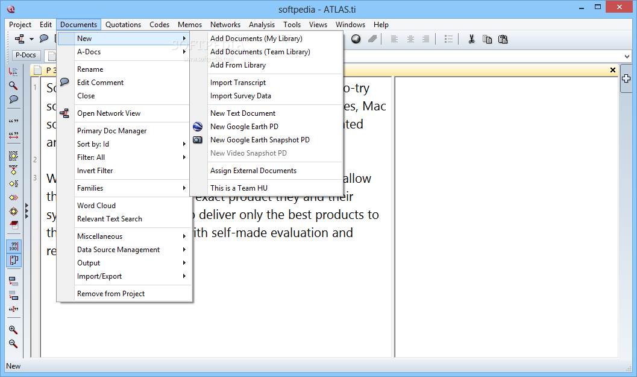Open the Tools menu
The width and height of the screenshot is (637, 377).
[x=292, y=24]
